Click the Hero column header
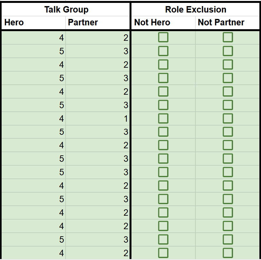This screenshot has height=260, width=261. point(33,22)
